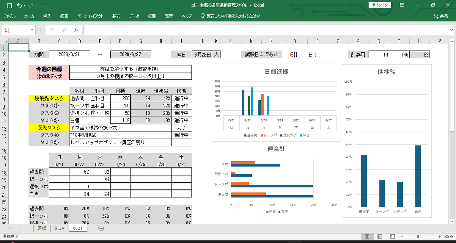
Task: Click the previous sheet navigation arrow
Action: pyautogui.click(x=10, y=228)
